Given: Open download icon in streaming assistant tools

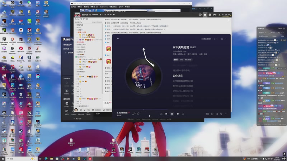Looking at the screenshot, I should click(x=67, y=92).
